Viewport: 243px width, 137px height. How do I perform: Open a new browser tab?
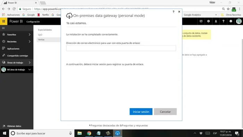click(x=43, y=3)
